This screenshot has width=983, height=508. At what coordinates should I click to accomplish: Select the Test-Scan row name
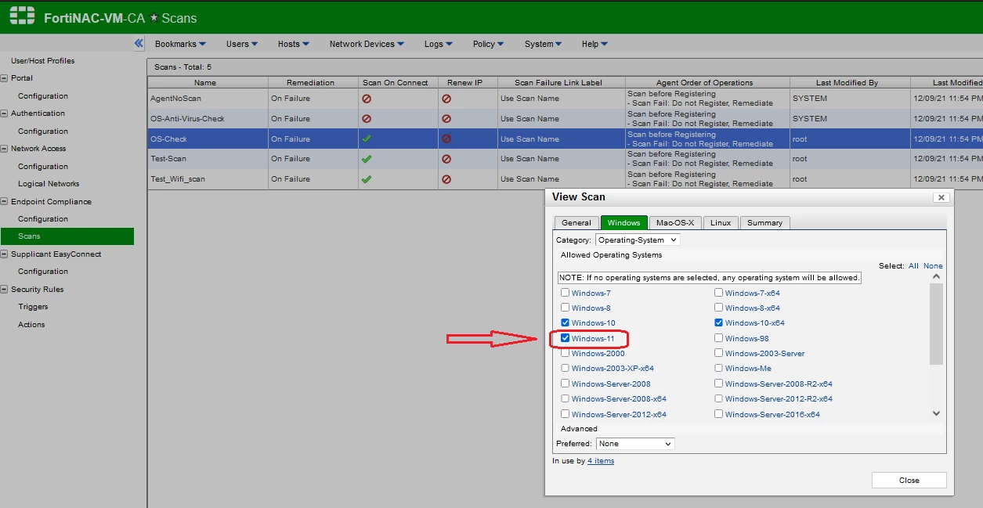pos(168,159)
